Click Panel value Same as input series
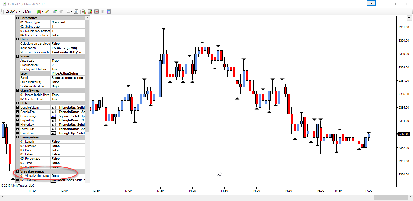This screenshot has width=413, height=201. (x=68, y=78)
